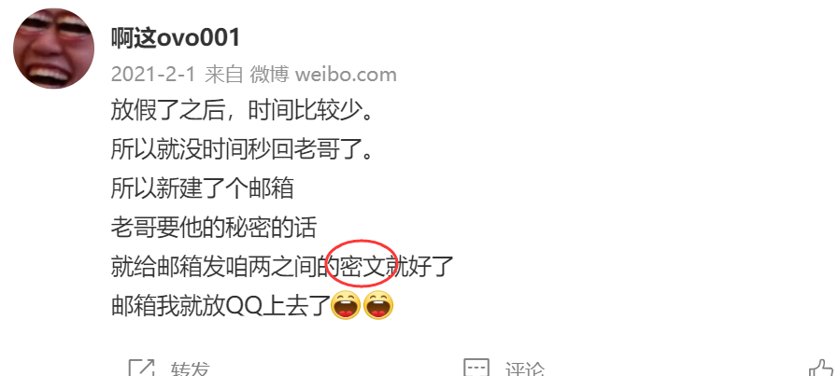839x376 pixels.
Task: Click the line 所以就没时间秒回老哥了。
Action: (x=242, y=149)
